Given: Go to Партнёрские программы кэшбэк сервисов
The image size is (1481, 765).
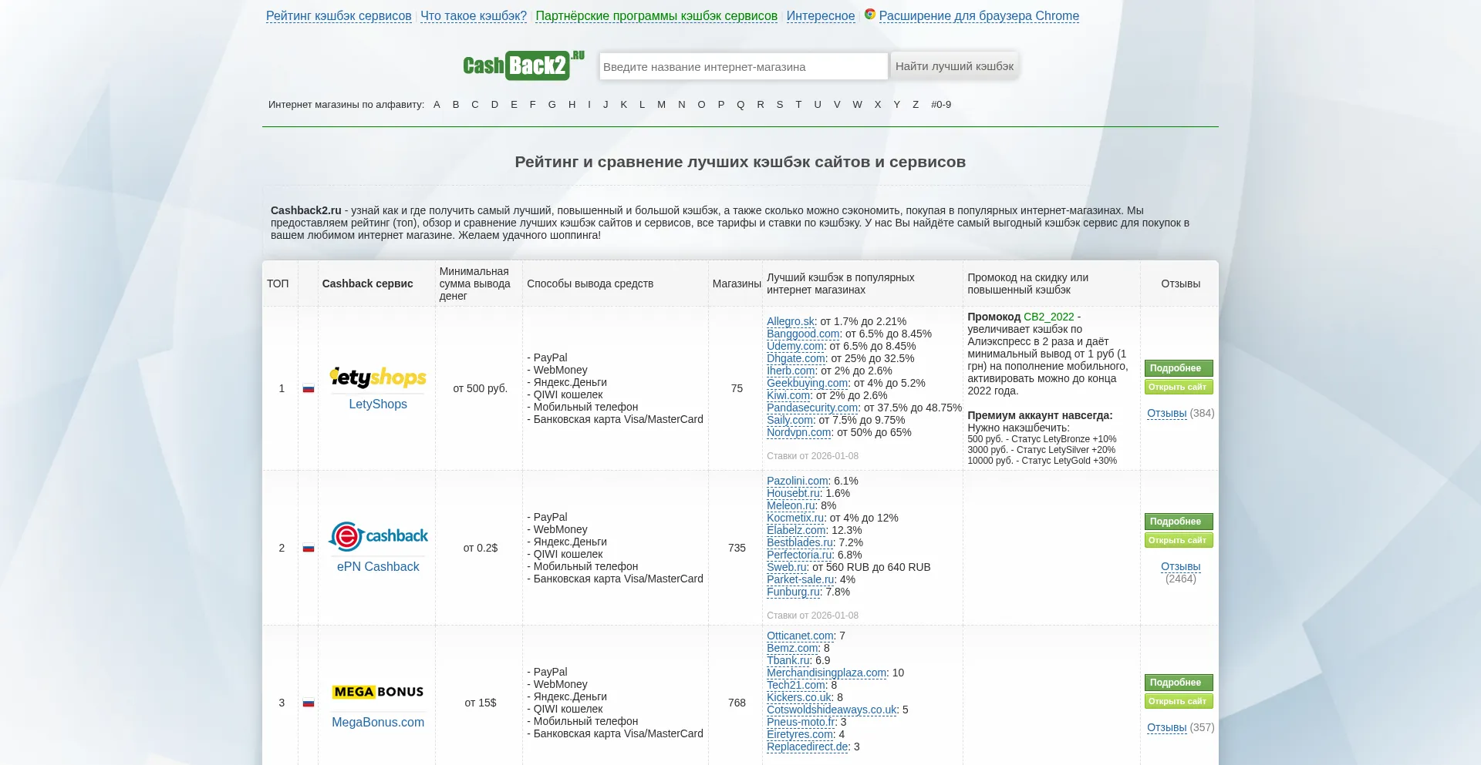Looking at the screenshot, I should pos(656,16).
